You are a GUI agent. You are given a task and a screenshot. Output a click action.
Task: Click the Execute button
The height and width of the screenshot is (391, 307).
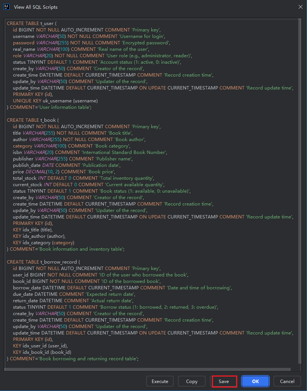point(160,381)
